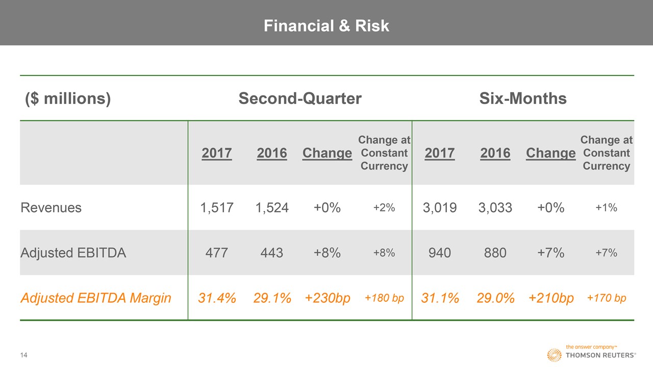Click the 3,033 six-month revenue value
This screenshot has height=367, width=653.
pos(495,207)
